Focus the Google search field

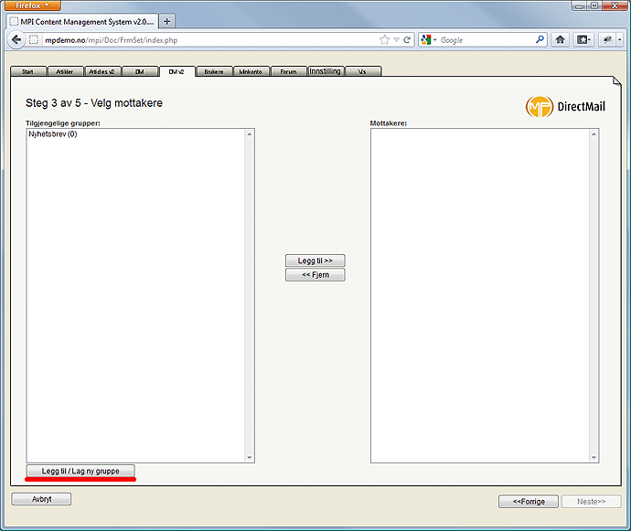pyautogui.click(x=487, y=40)
